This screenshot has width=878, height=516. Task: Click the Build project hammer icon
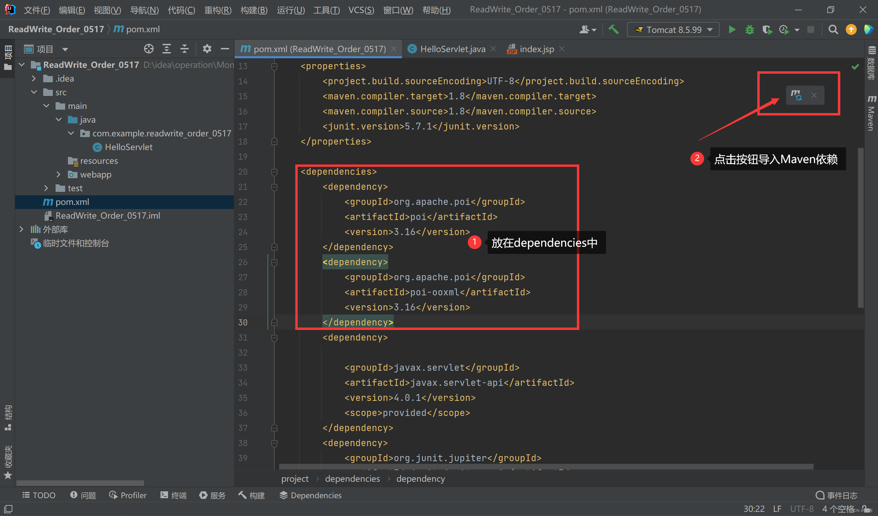pyautogui.click(x=614, y=30)
